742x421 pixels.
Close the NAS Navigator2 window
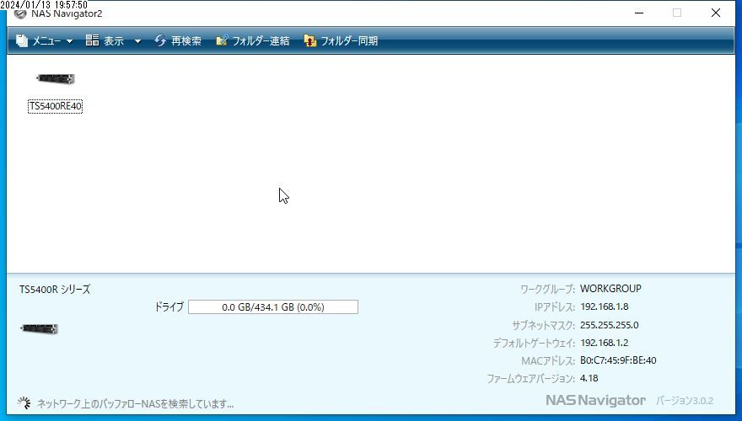coord(716,13)
